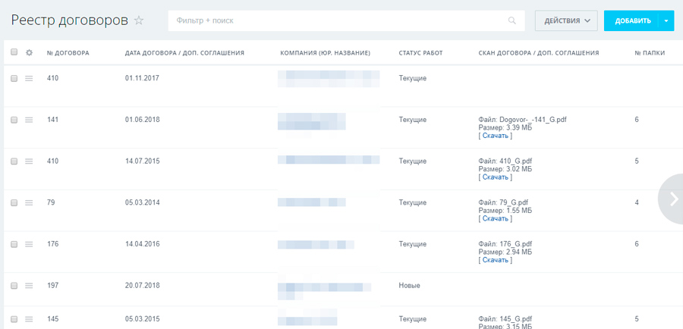This screenshot has width=683, height=329.
Task: Click the favorite star next to Реестр договоров
Action: coord(139,21)
